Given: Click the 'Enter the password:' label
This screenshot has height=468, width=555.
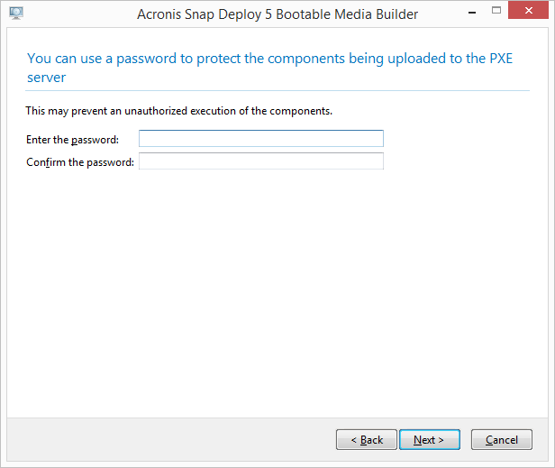Looking at the screenshot, I should pyautogui.click(x=73, y=140).
